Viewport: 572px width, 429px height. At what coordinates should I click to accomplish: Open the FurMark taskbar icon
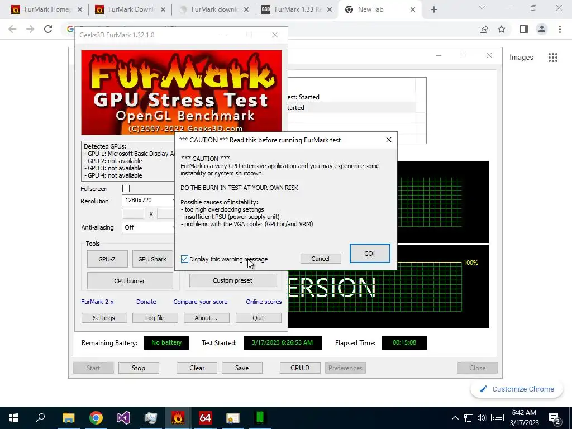click(x=178, y=418)
